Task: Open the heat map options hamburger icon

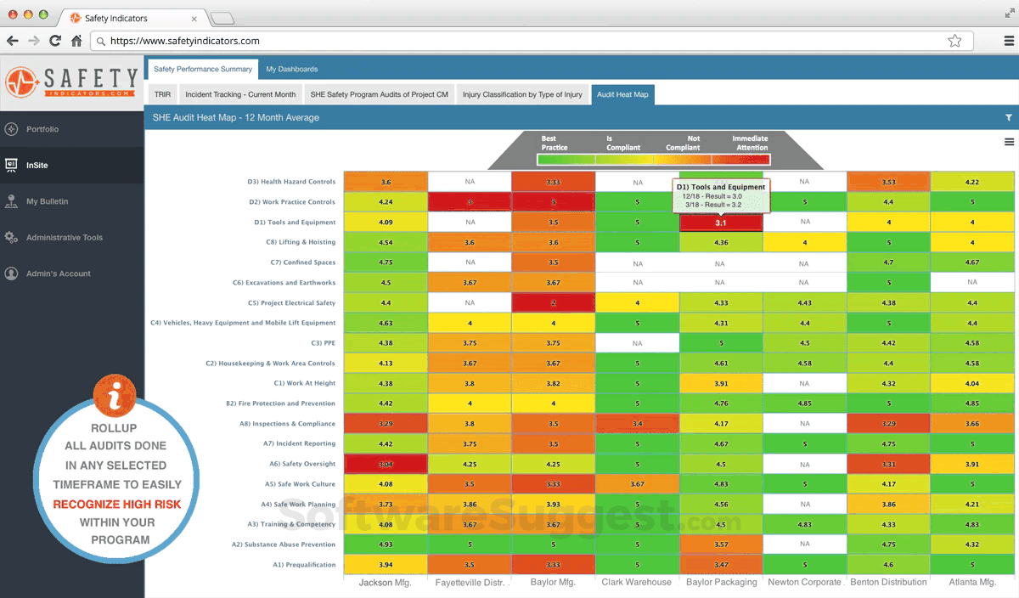Action: (1009, 142)
